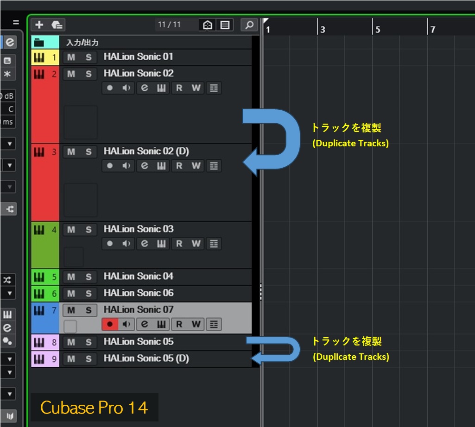Viewport: 475px width, 427px height.
Task: Click the Find Tracks magnifier icon
Action: coord(249,25)
